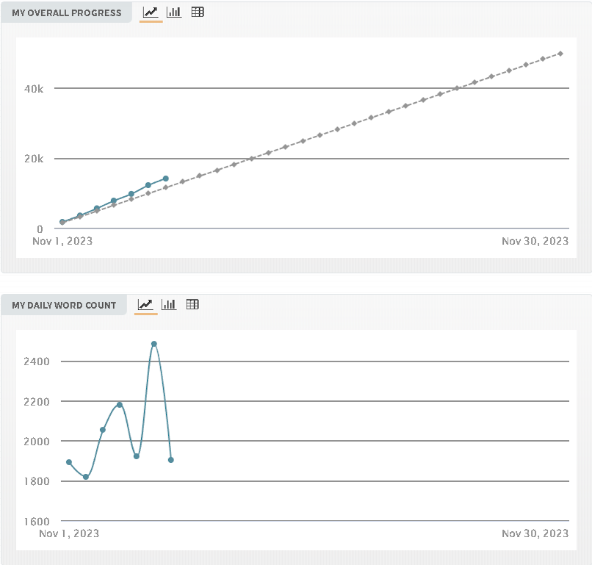Click the Nov 1, 2023 label under daily word count chart
Image resolution: width=592 pixels, height=565 pixels.
click(69, 533)
